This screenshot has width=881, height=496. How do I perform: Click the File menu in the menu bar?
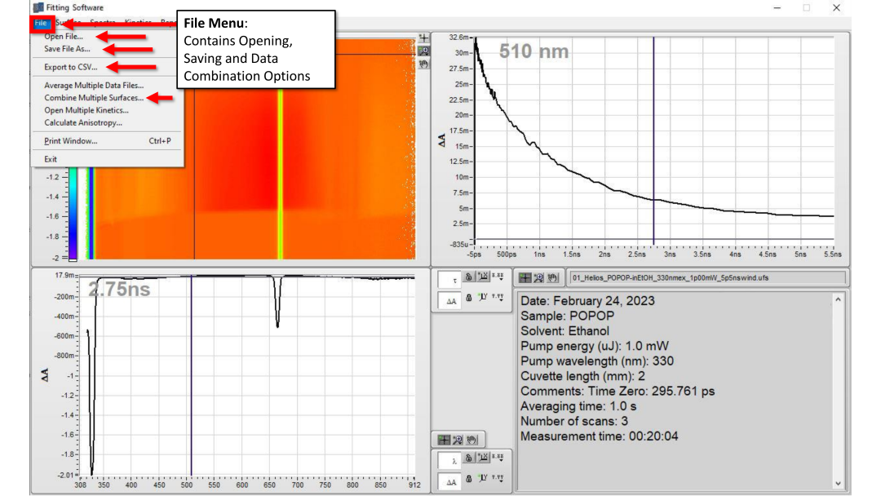[41, 23]
